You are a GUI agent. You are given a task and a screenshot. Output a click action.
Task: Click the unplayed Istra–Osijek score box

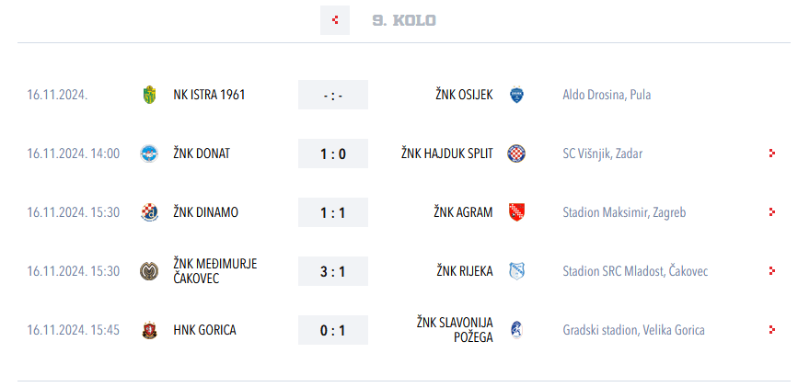coord(333,95)
